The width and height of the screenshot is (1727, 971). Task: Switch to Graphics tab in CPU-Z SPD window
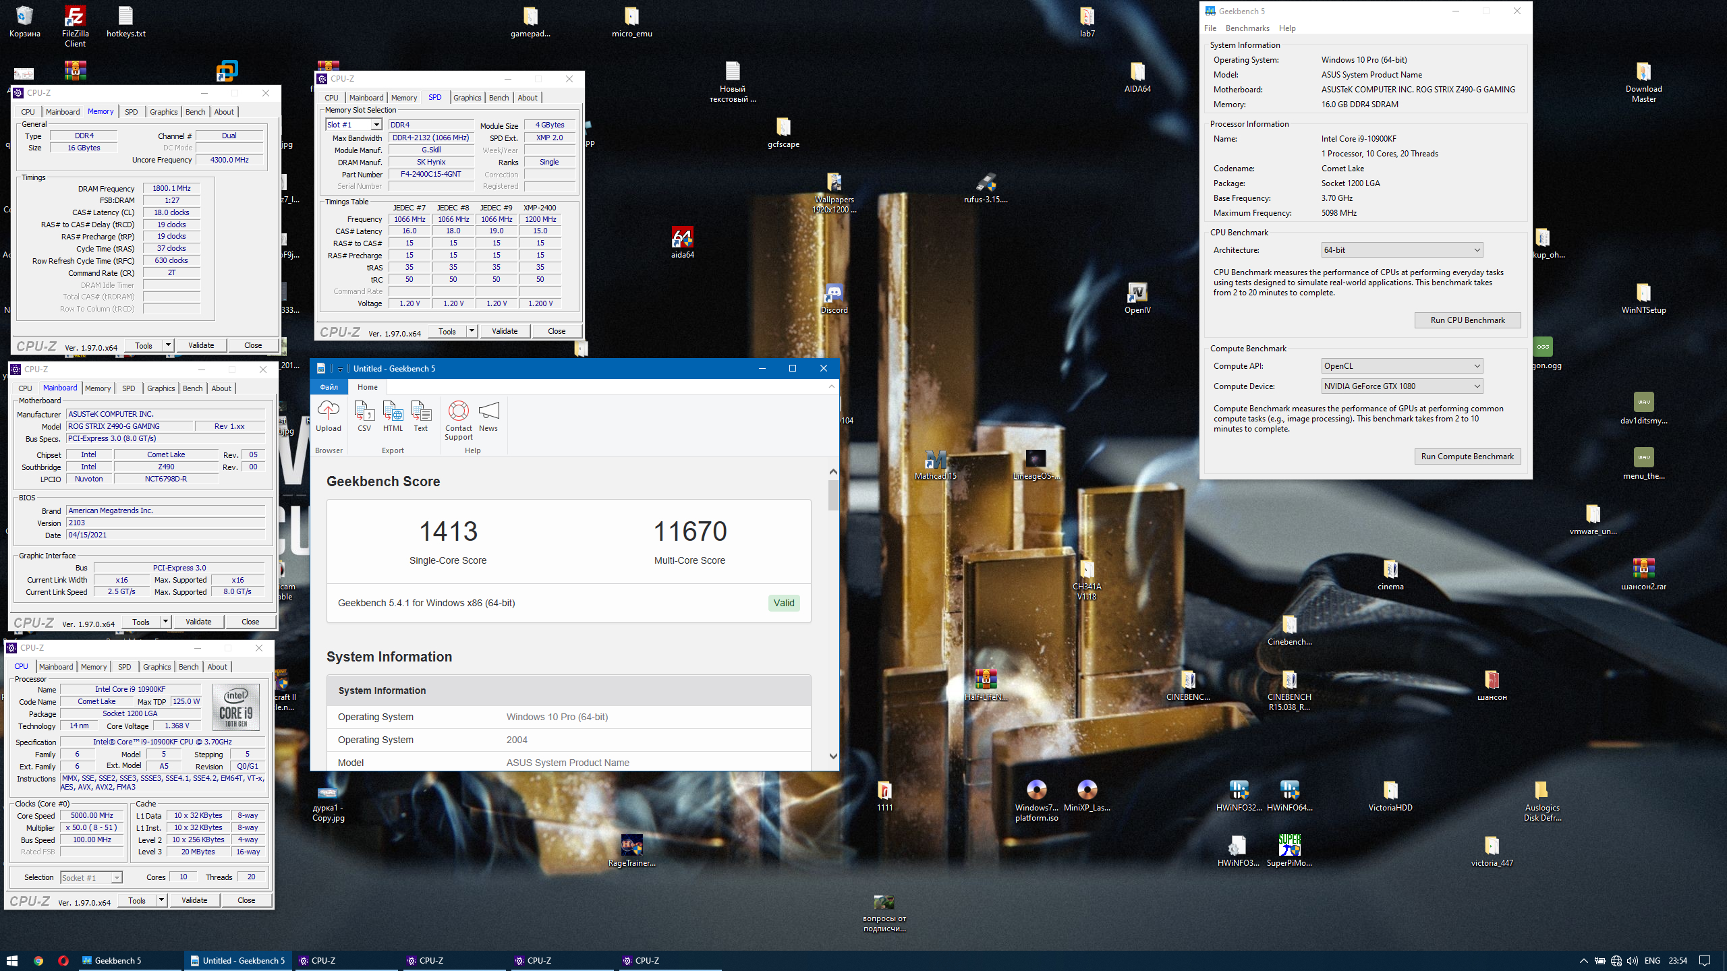click(467, 98)
